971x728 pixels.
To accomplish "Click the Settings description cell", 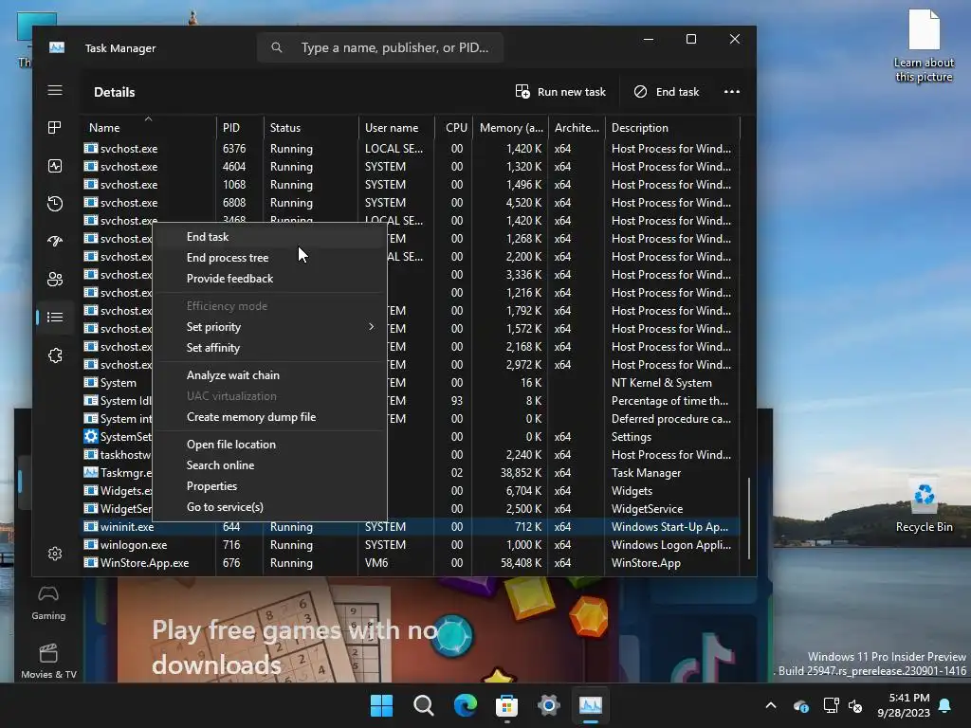I will (631, 437).
